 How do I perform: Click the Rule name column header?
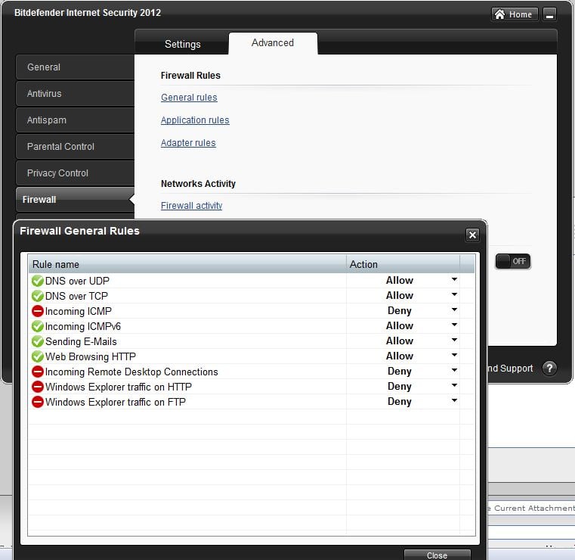187,264
